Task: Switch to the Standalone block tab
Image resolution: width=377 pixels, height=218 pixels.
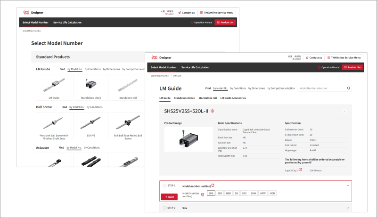Action: click(x=184, y=98)
